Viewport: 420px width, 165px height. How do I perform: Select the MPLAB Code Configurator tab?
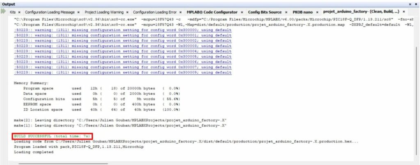212,12
